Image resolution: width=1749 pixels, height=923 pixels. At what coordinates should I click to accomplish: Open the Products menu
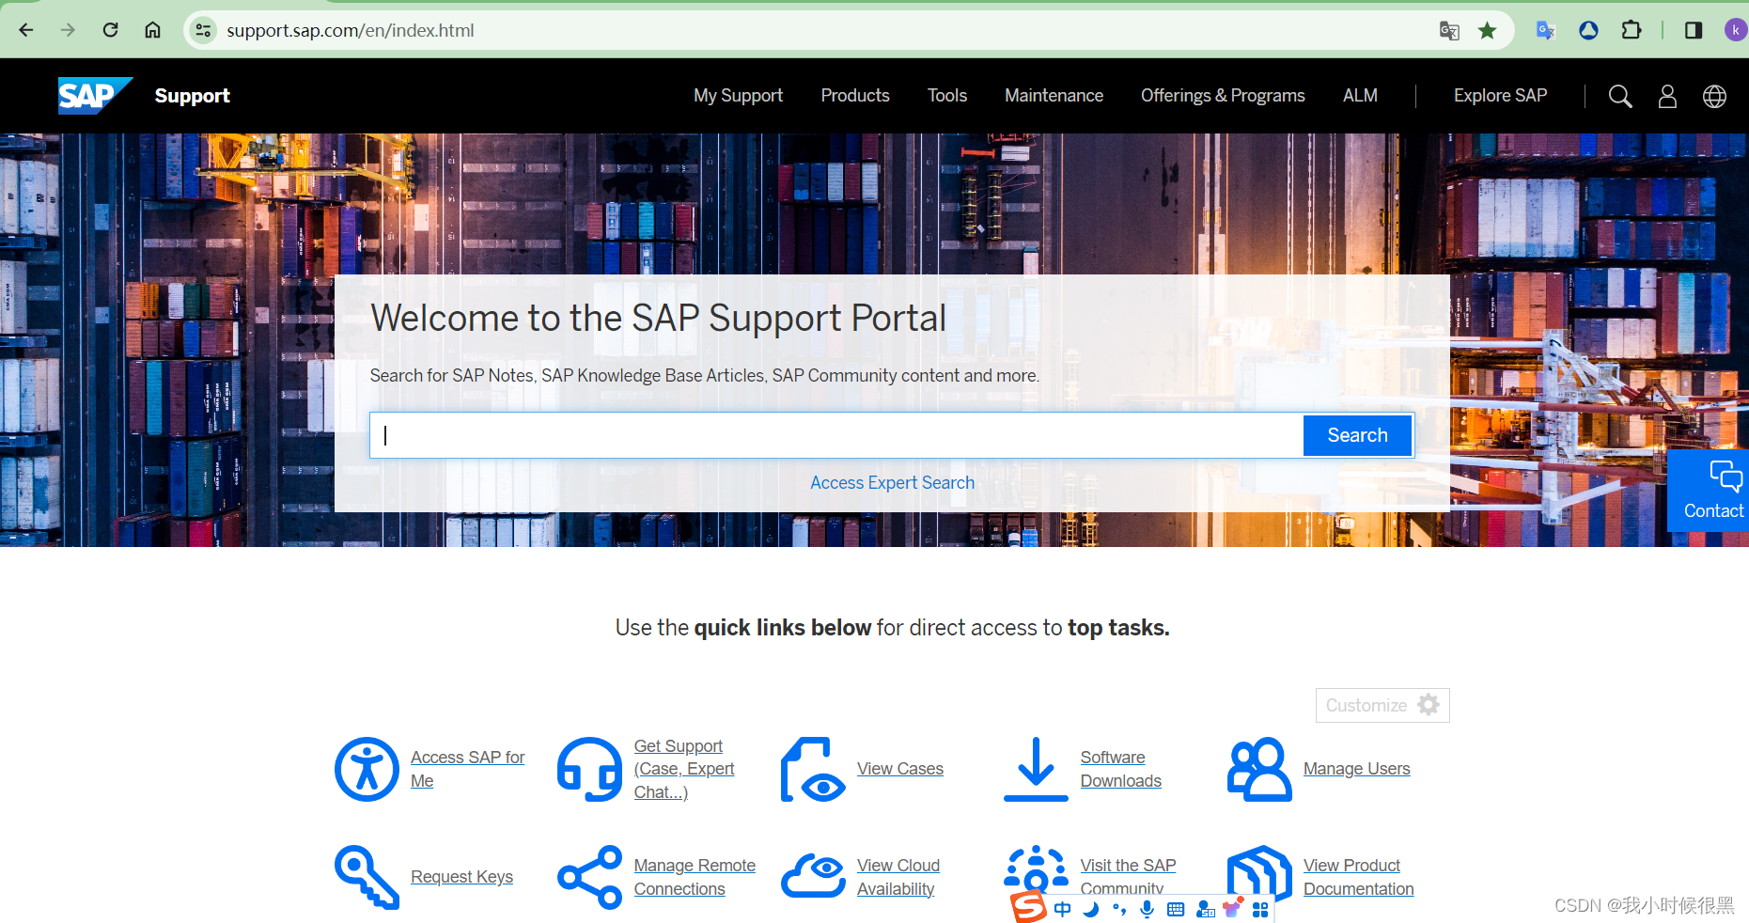[854, 95]
